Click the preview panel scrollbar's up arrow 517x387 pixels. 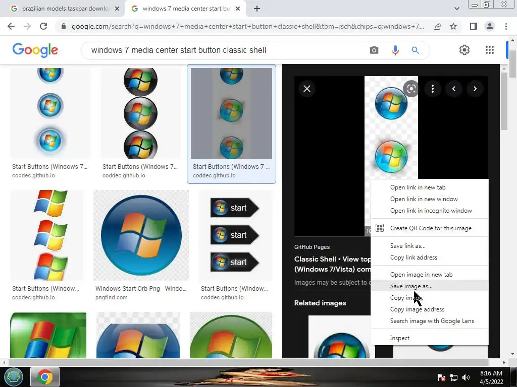(504, 69)
